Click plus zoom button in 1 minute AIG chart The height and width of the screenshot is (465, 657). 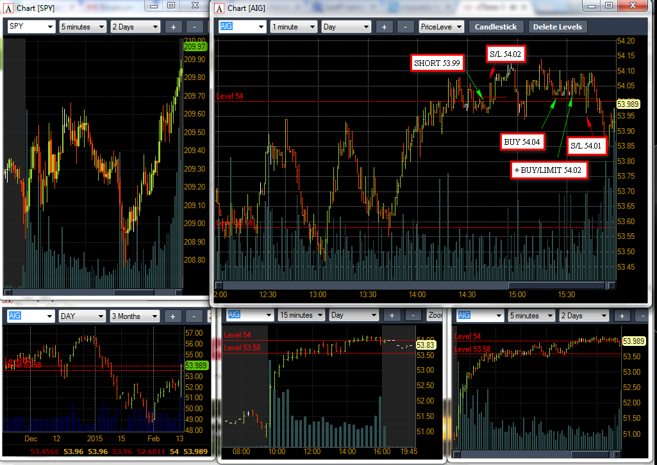click(384, 27)
